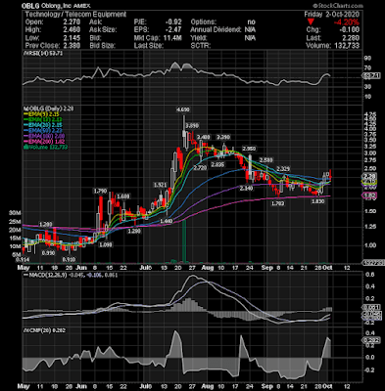385x391 pixels.
Task: Click the 1.440 price annotation
Action: tap(166, 221)
